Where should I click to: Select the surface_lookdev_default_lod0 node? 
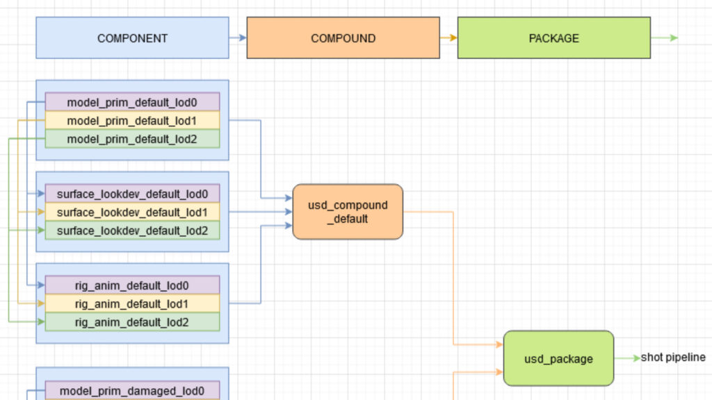click(132, 194)
